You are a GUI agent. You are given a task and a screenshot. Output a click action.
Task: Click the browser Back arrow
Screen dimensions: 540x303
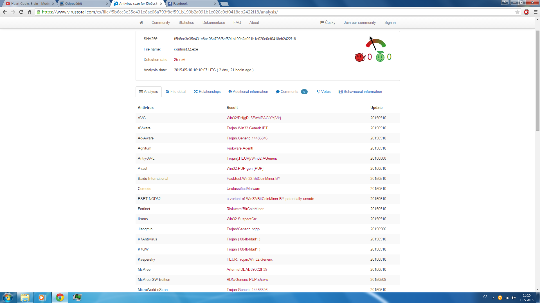click(5, 12)
